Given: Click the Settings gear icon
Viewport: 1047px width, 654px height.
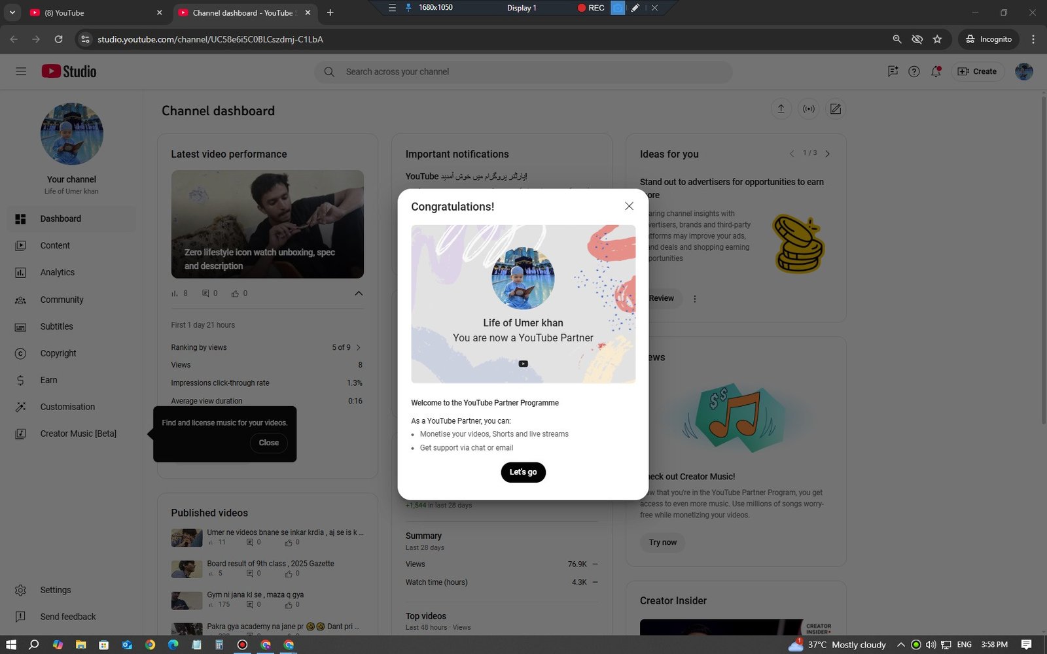Looking at the screenshot, I should 20,590.
